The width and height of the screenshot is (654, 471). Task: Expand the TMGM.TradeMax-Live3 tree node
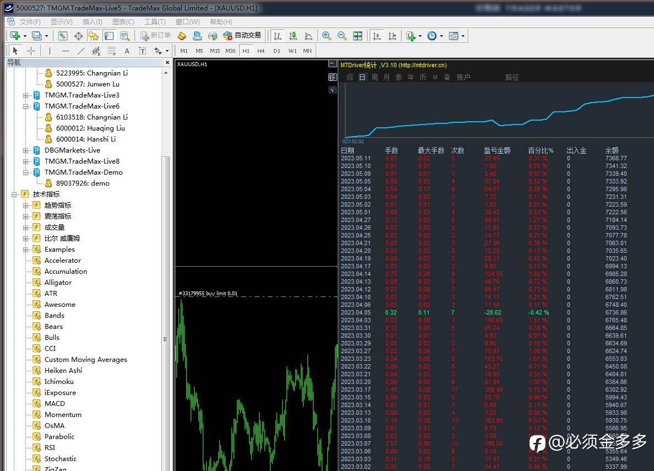pos(25,95)
